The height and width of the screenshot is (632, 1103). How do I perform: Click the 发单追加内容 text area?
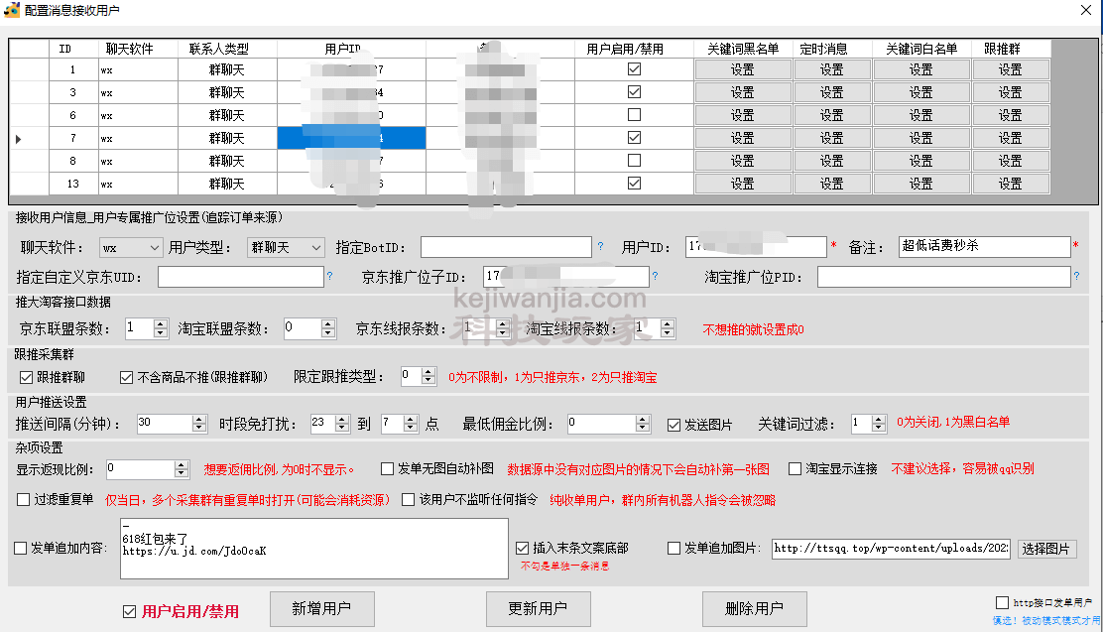(313, 549)
